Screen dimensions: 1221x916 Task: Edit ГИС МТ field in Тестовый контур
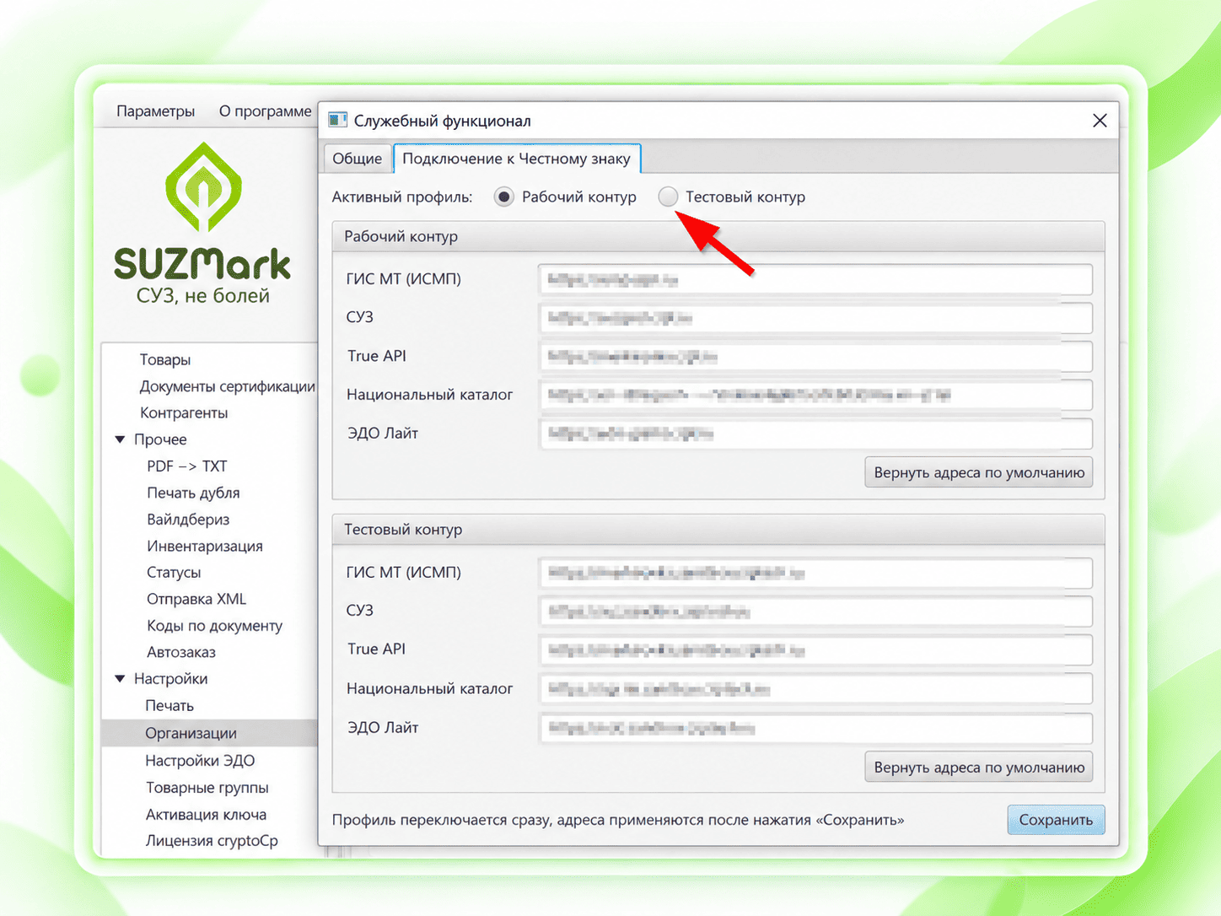pos(815,574)
